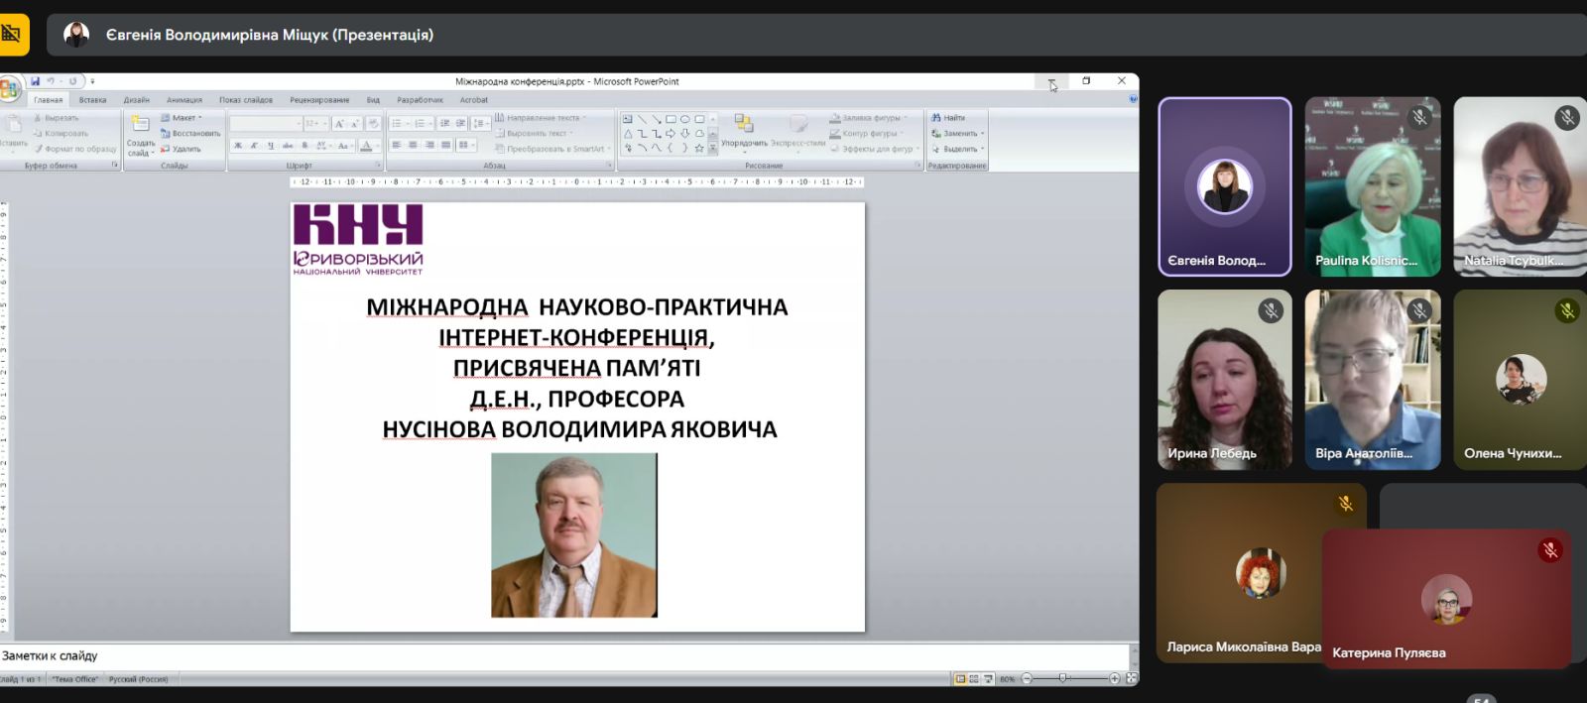Click fit slide to window icon
The width and height of the screenshot is (1587, 703).
tap(1132, 679)
